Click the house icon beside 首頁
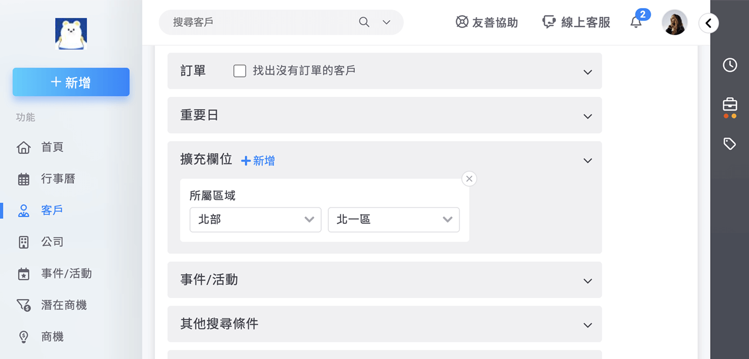The image size is (749, 359). click(24, 148)
